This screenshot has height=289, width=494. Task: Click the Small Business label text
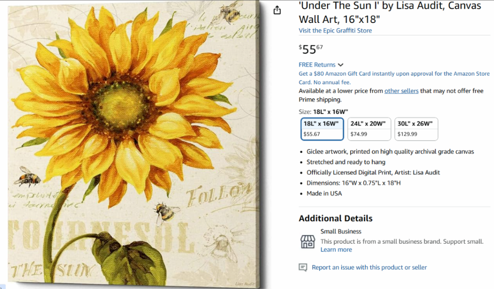pos(341,232)
